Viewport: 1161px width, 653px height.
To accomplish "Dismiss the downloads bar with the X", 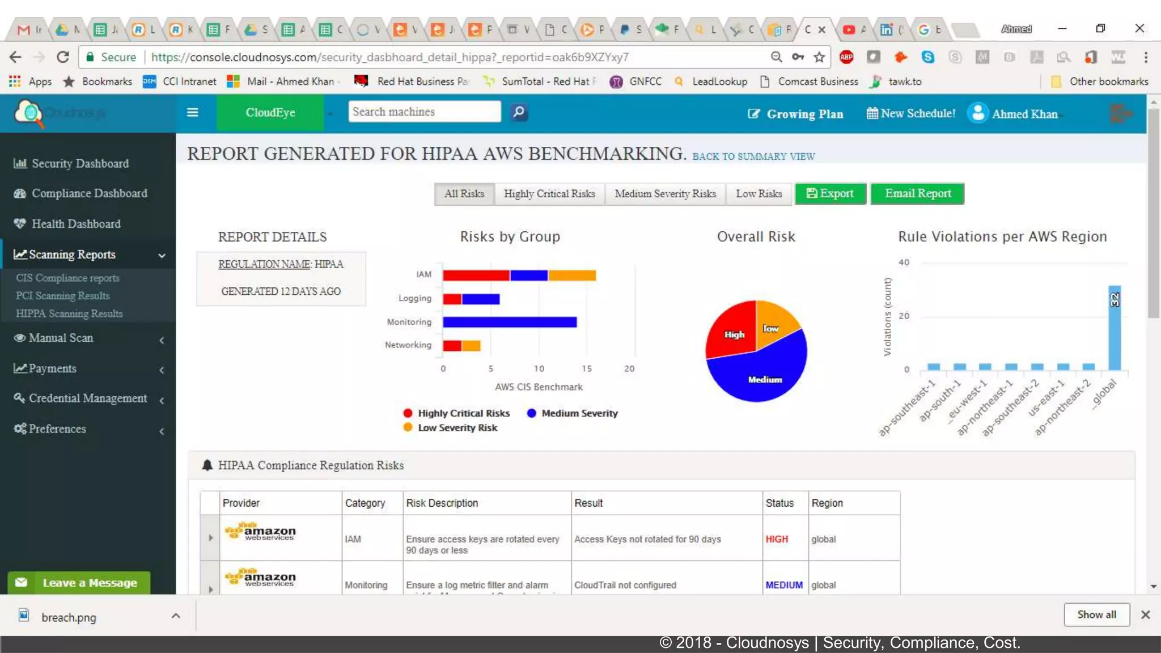I will click(1145, 615).
